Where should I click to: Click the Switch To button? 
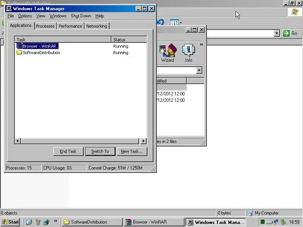point(100,152)
